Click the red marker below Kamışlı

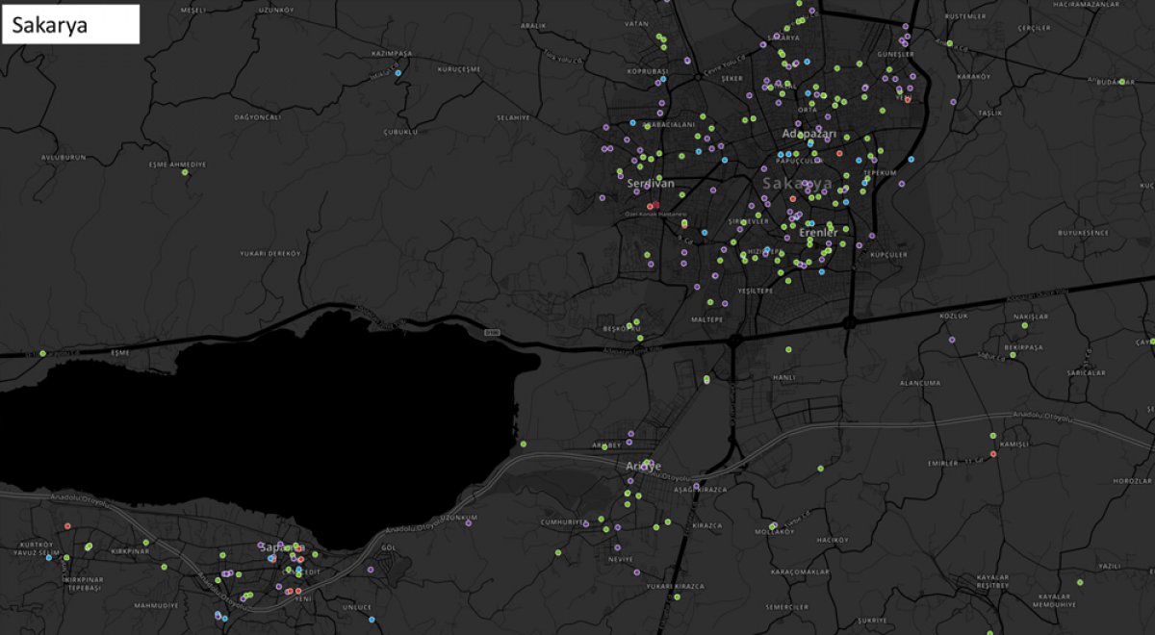click(x=993, y=454)
